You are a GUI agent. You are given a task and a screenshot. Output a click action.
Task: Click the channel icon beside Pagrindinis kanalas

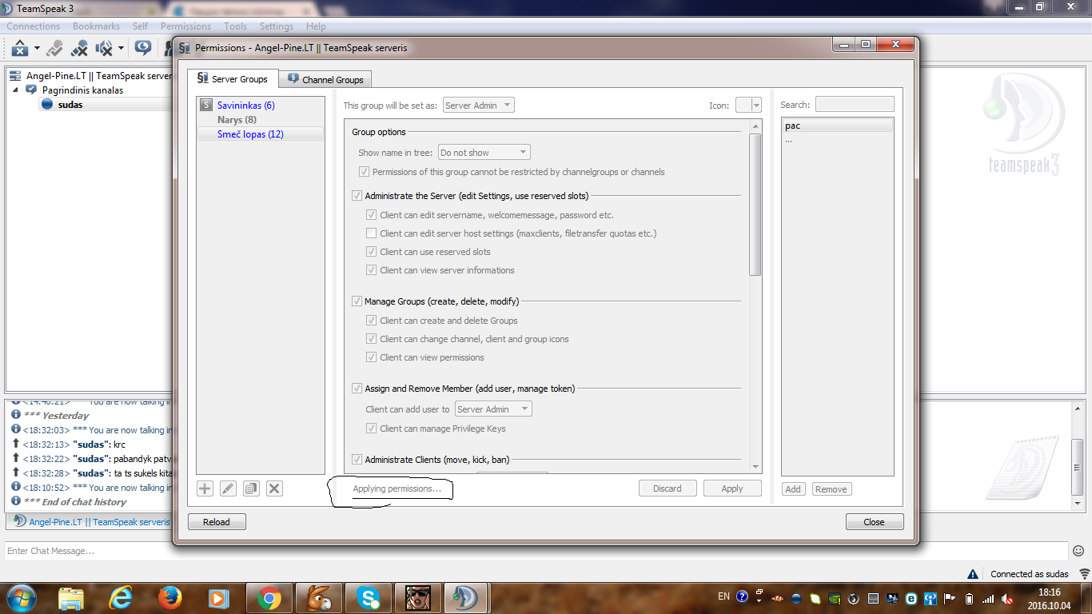pos(31,90)
